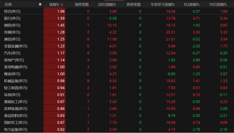Sort by 5日涨幅% column header
Viewport: 234px width, 133px height.
[x=191, y=4]
